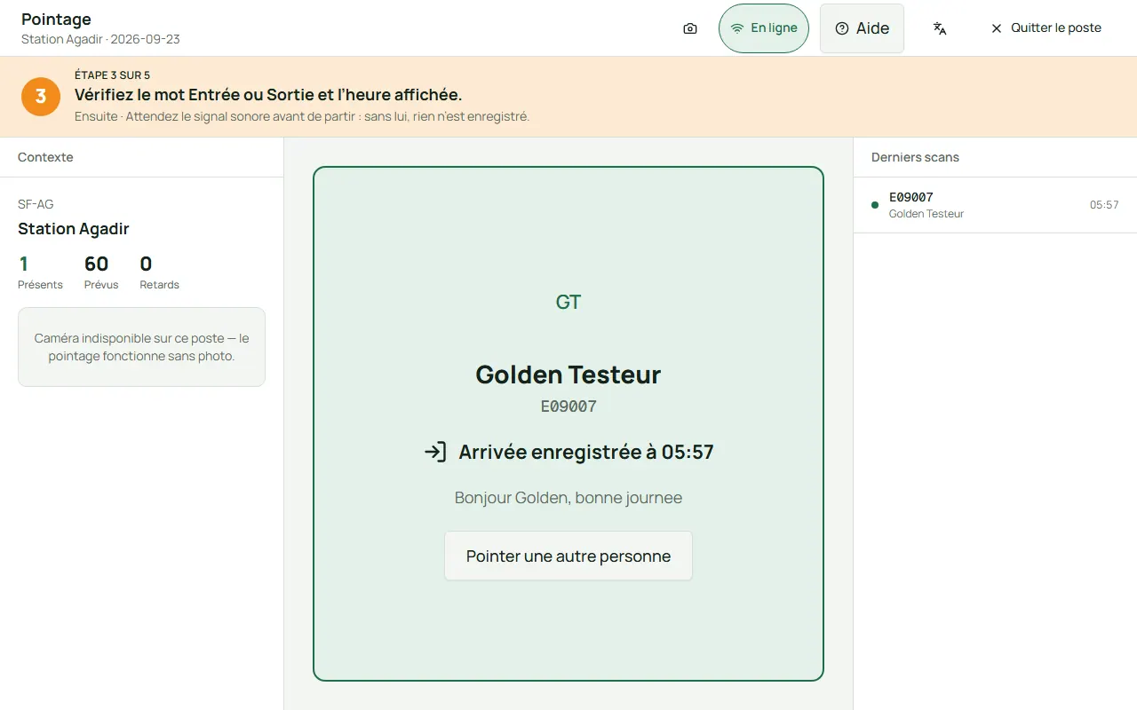
Task: Click the Station Agadir heading in Contexte
Action: click(74, 229)
